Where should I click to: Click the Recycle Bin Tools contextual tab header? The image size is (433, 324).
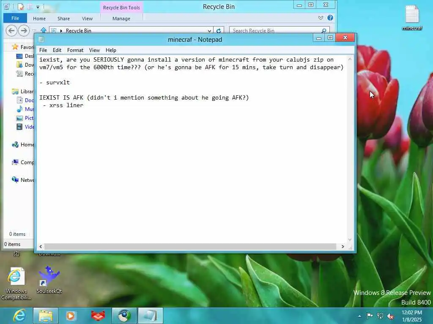[x=121, y=8]
